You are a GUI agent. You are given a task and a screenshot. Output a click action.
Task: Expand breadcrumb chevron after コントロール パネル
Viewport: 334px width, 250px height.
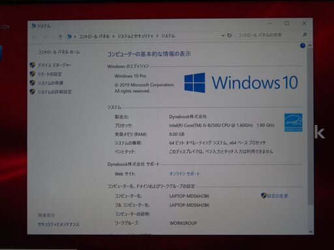point(114,36)
